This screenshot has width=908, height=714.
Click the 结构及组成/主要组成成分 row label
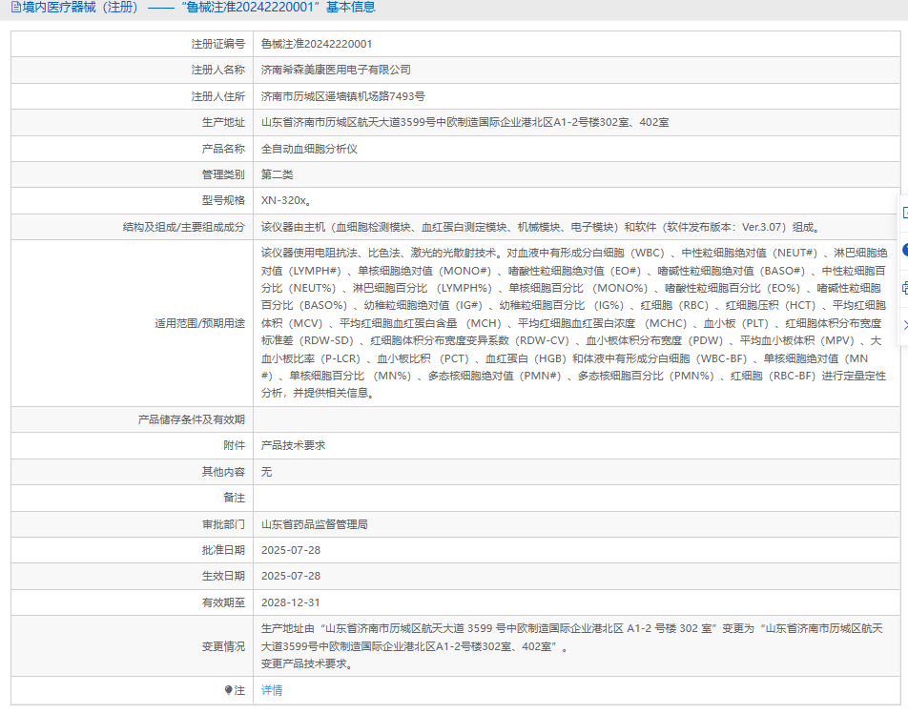[x=183, y=227]
